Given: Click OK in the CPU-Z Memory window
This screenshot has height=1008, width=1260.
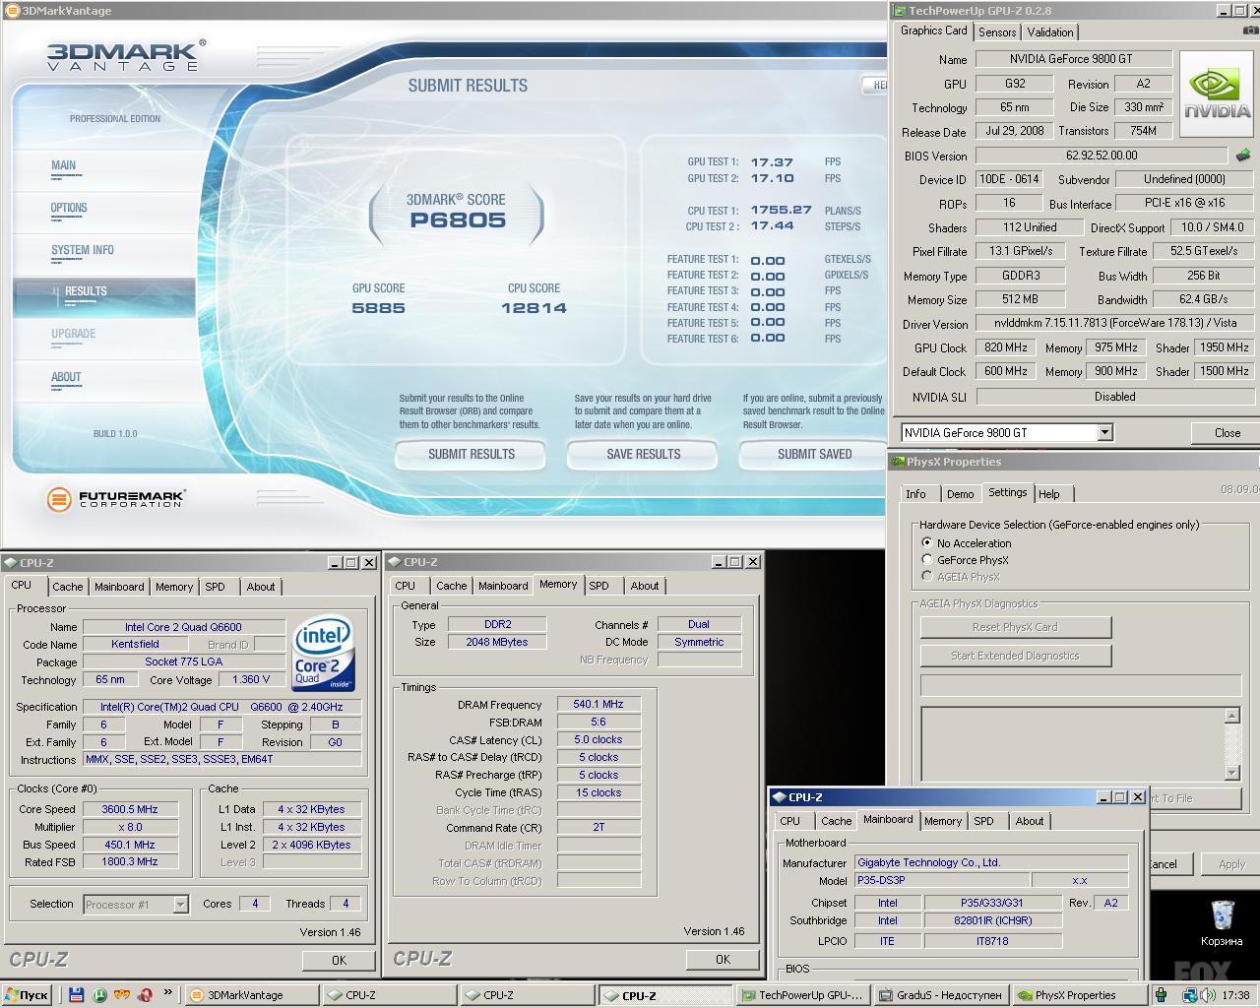Looking at the screenshot, I should pyautogui.click(x=723, y=959).
